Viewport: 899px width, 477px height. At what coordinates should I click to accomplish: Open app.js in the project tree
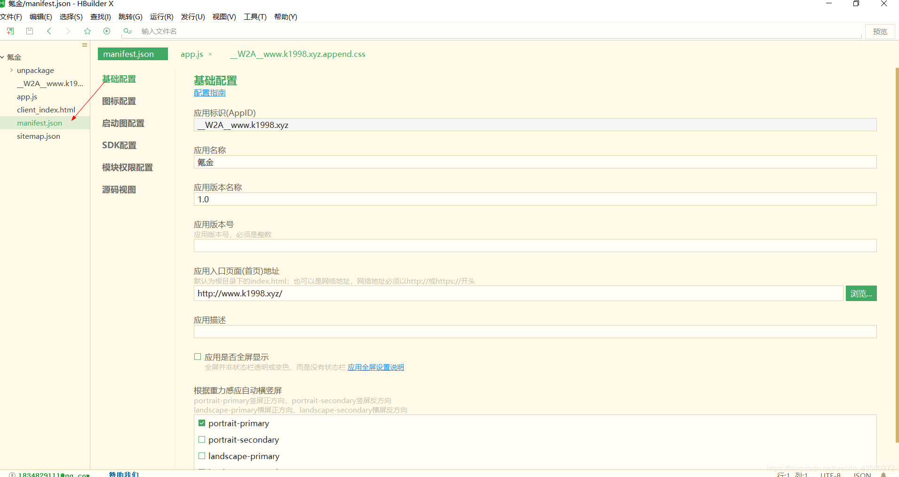click(x=27, y=97)
